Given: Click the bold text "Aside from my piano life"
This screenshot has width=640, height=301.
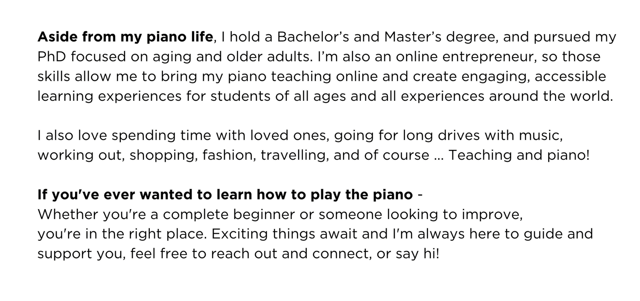Looking at the screenshot, I should point(125,38).
